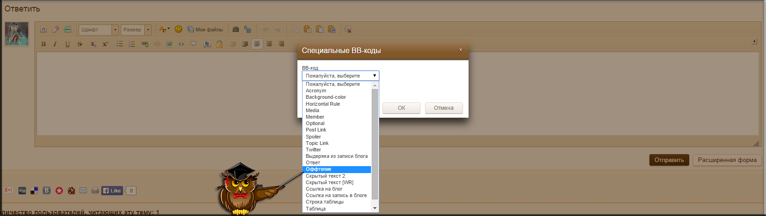The height and width of the screenshot is (216, 766).
Task: Toggle italic text style
Action: pos(55,44)
